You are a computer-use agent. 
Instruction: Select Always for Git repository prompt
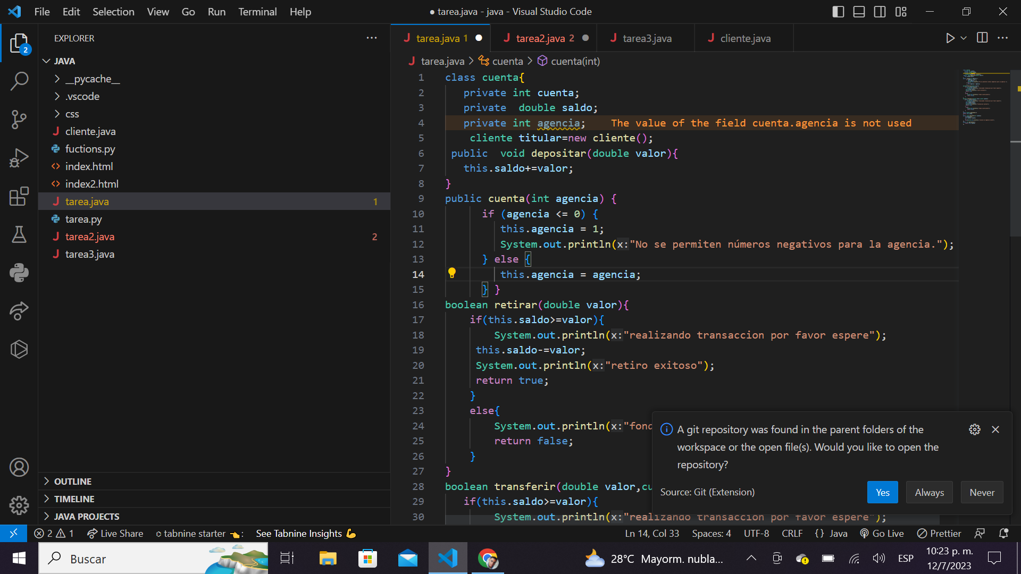point(928,492)
